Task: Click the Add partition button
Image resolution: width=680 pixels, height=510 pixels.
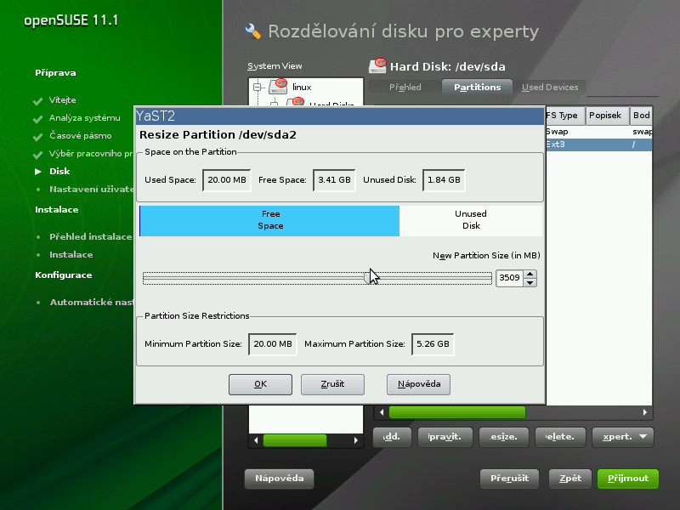Action: [392, 437]
